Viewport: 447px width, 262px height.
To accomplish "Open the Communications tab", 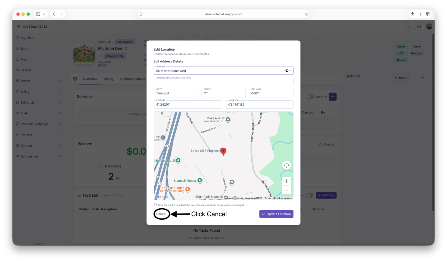I will coord(133,79).
